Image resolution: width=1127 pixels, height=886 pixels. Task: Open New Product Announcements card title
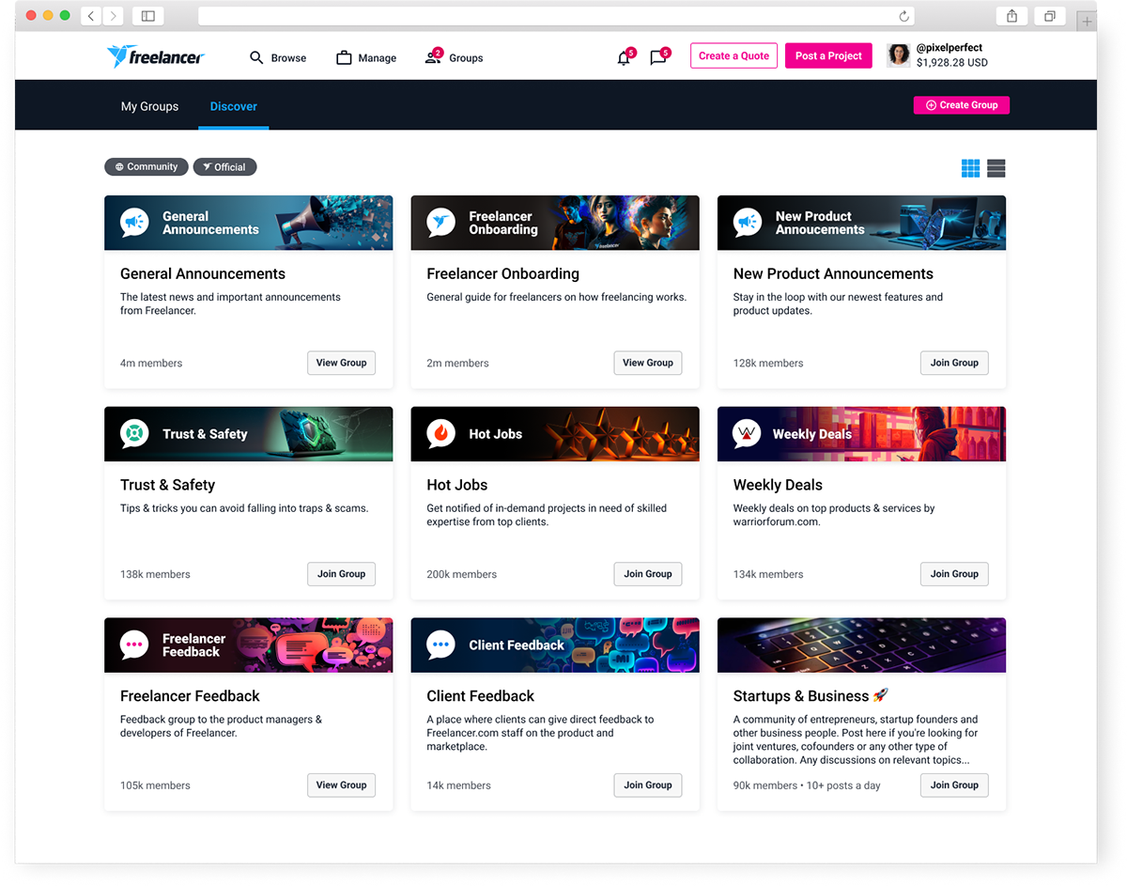pos(833,274)
